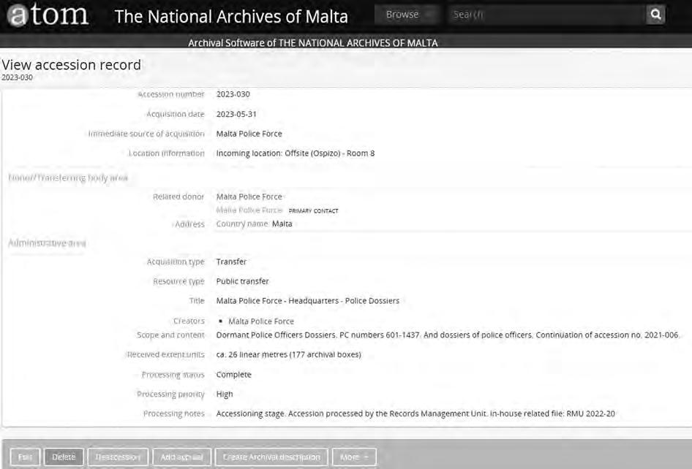This screenshot has width=692, height=469.
Task: Click the Delete button
Action: pos(64,457)
